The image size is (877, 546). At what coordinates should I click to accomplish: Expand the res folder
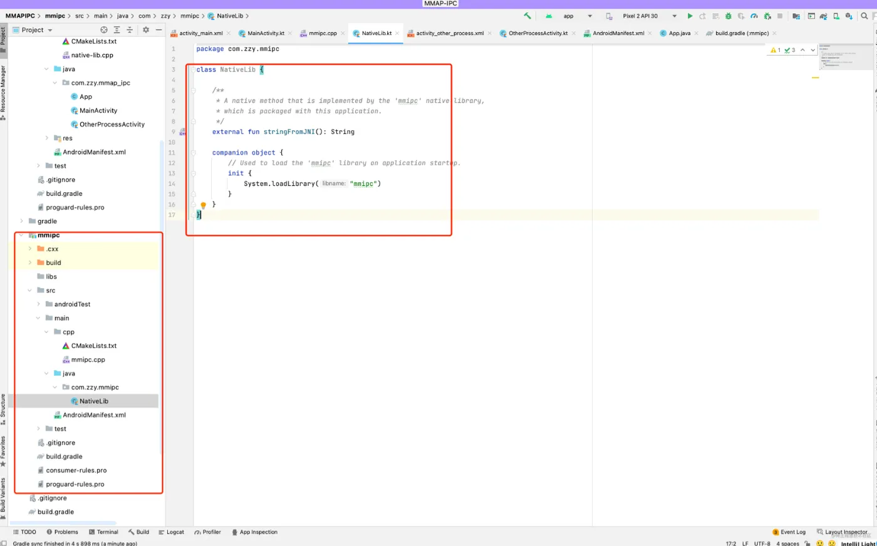pos(46,138)
